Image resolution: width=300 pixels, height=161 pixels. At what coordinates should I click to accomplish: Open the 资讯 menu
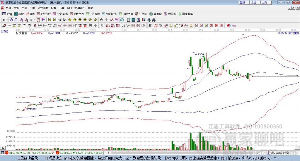24,8
